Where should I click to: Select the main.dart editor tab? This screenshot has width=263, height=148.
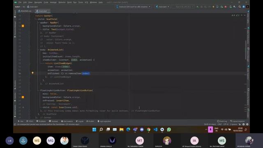pyautogui.click(x=43, y=11)
